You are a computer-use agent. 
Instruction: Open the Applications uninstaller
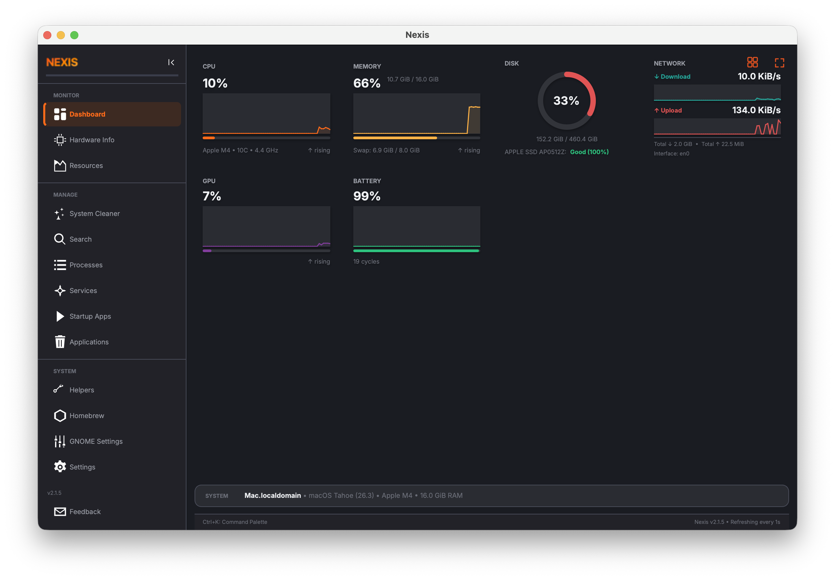[88, 342]
